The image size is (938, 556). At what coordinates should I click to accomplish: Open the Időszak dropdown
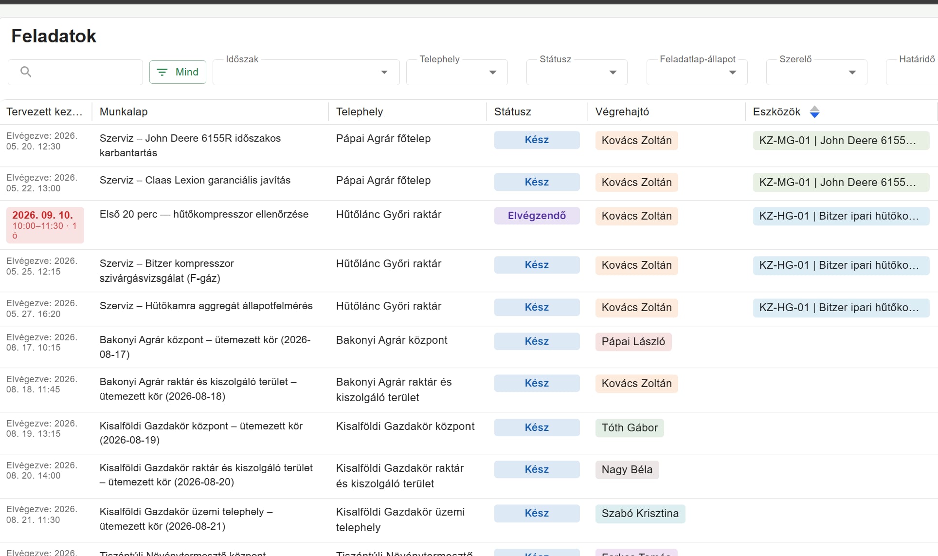(306, 72)
